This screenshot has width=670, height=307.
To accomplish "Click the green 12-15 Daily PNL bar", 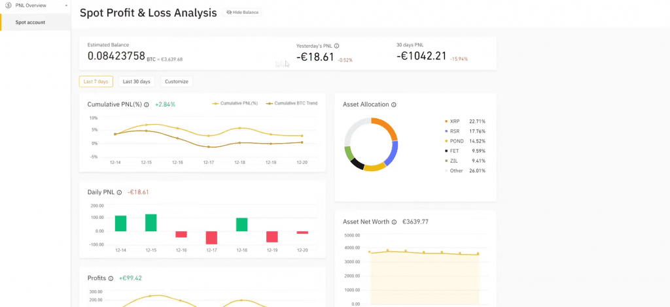I will 151,223.
